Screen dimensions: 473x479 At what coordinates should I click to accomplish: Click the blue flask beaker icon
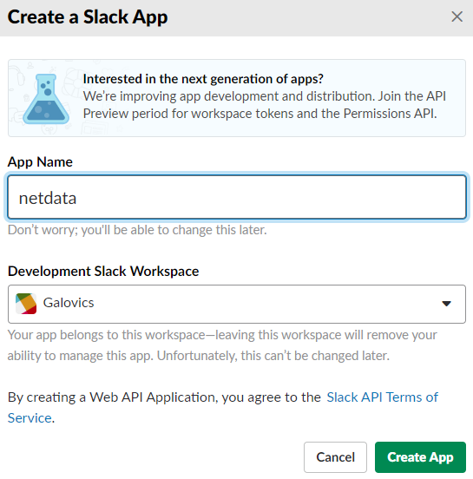coord(46,99)
